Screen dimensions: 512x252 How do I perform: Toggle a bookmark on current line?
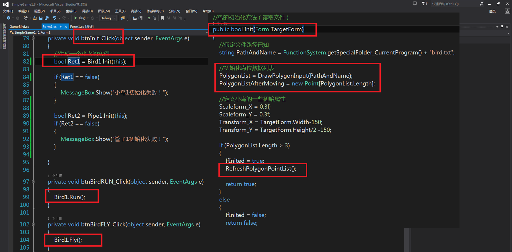point(162,18)
